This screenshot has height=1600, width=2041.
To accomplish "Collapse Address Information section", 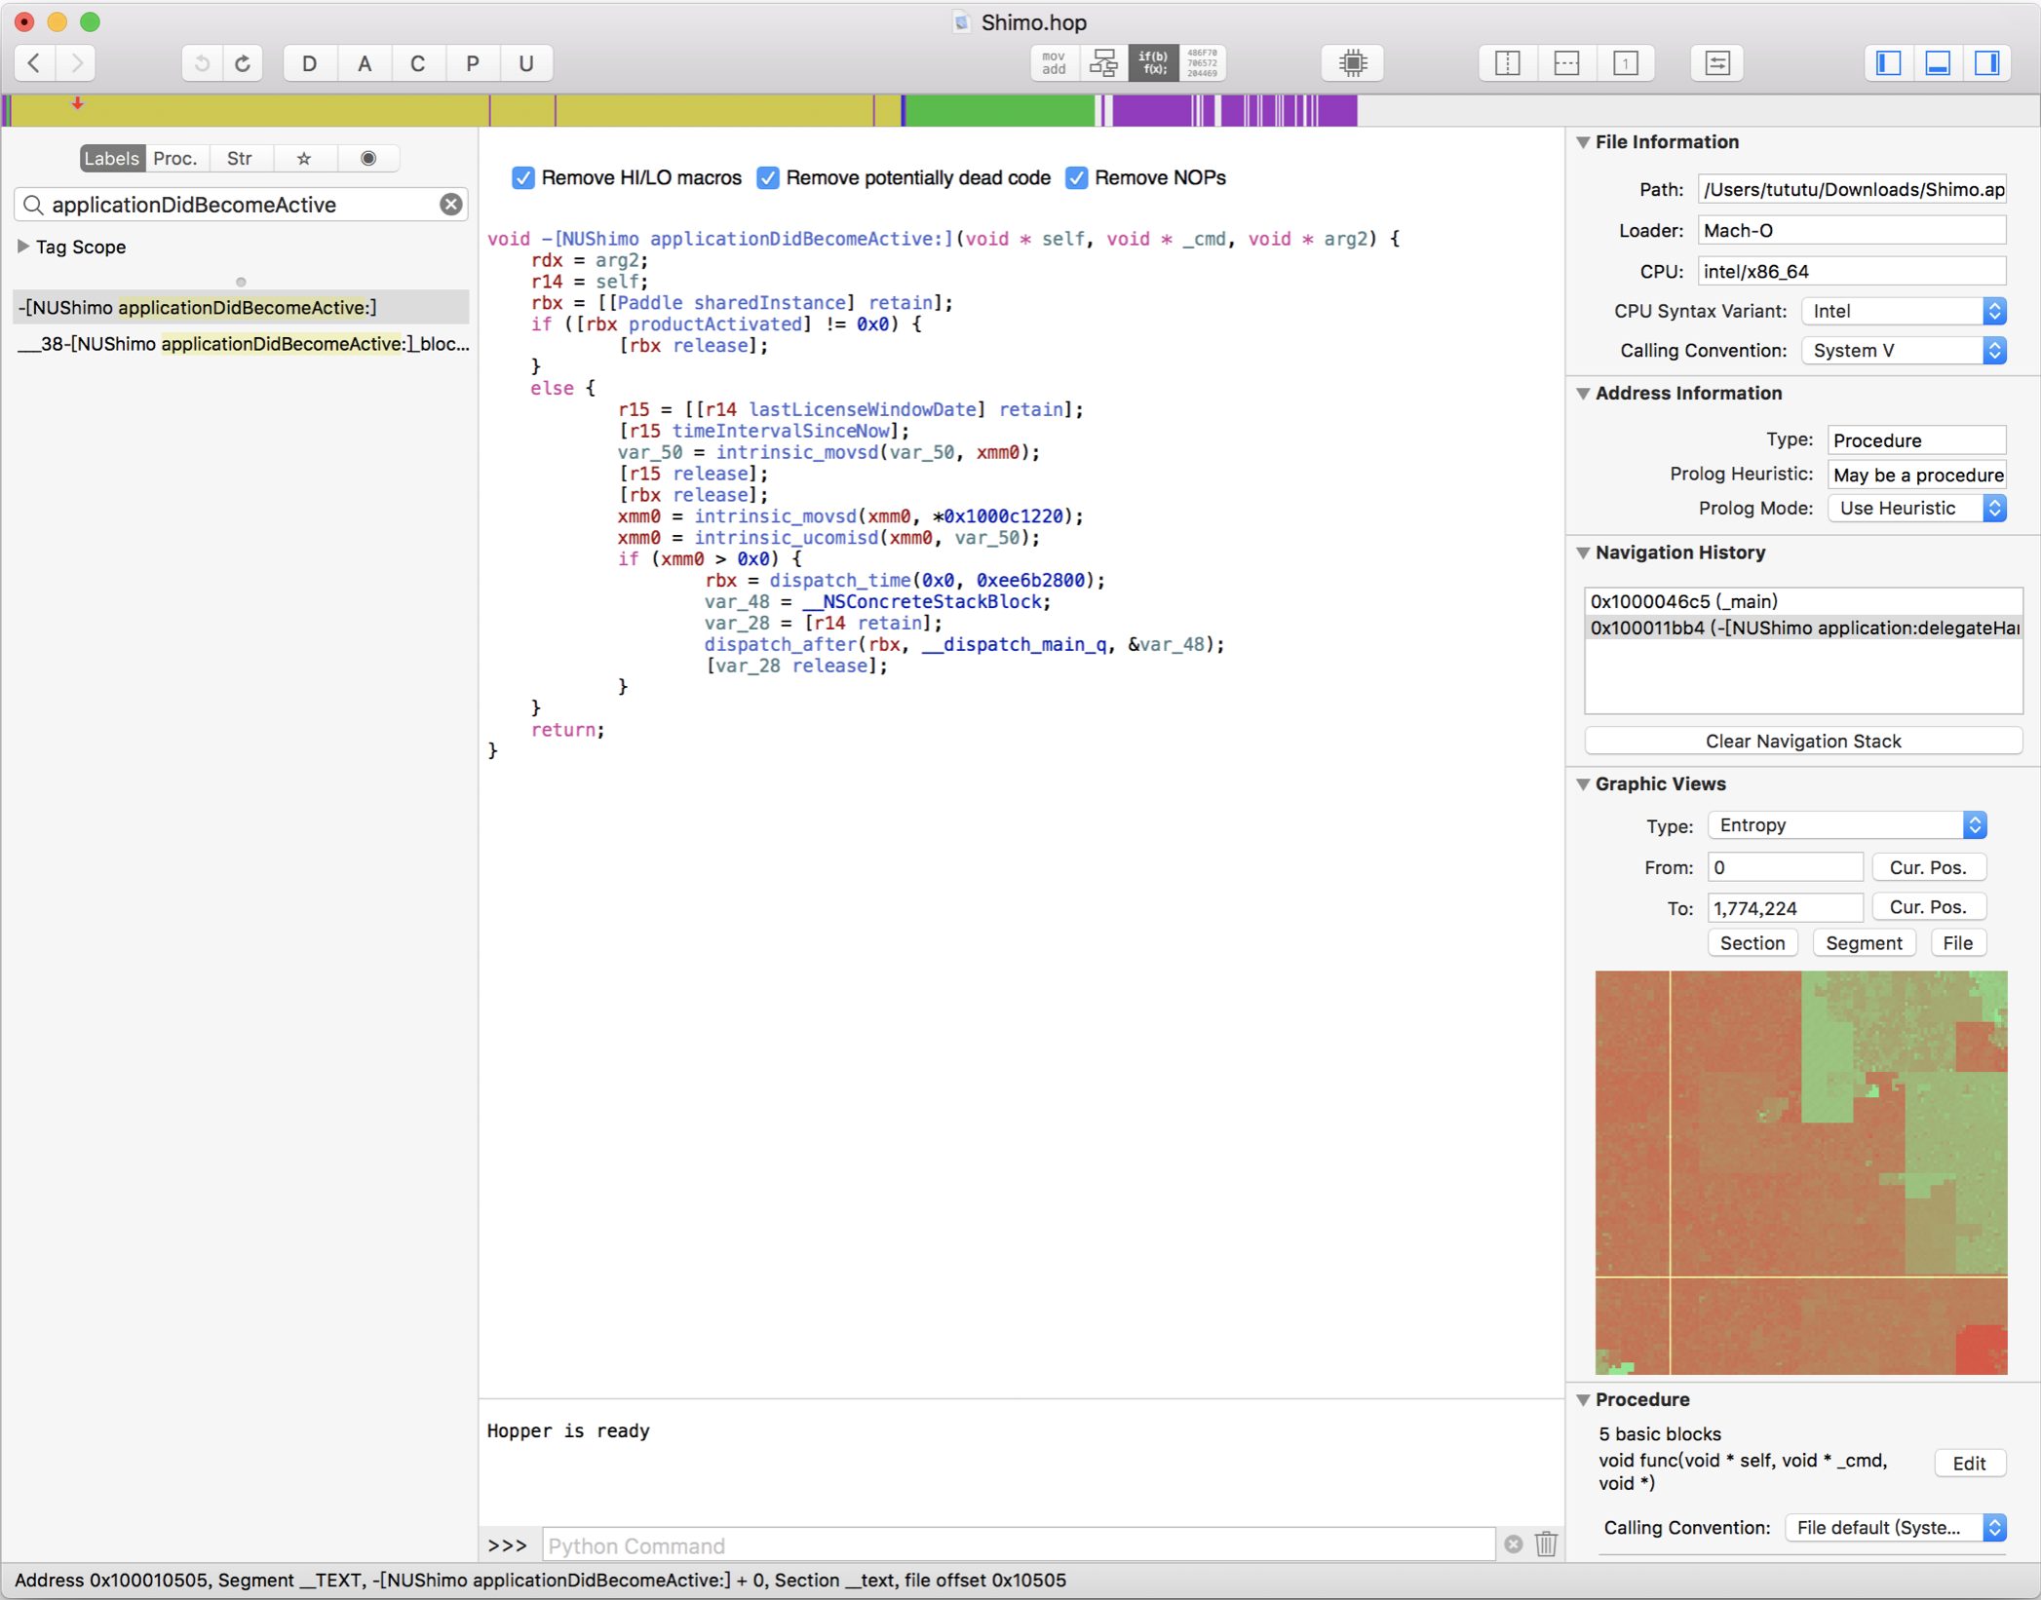I will (x=1583, y=394).
